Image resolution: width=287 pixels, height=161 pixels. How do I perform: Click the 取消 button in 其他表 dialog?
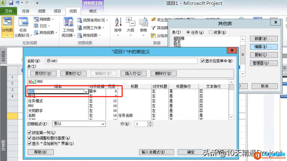[264, 86]
